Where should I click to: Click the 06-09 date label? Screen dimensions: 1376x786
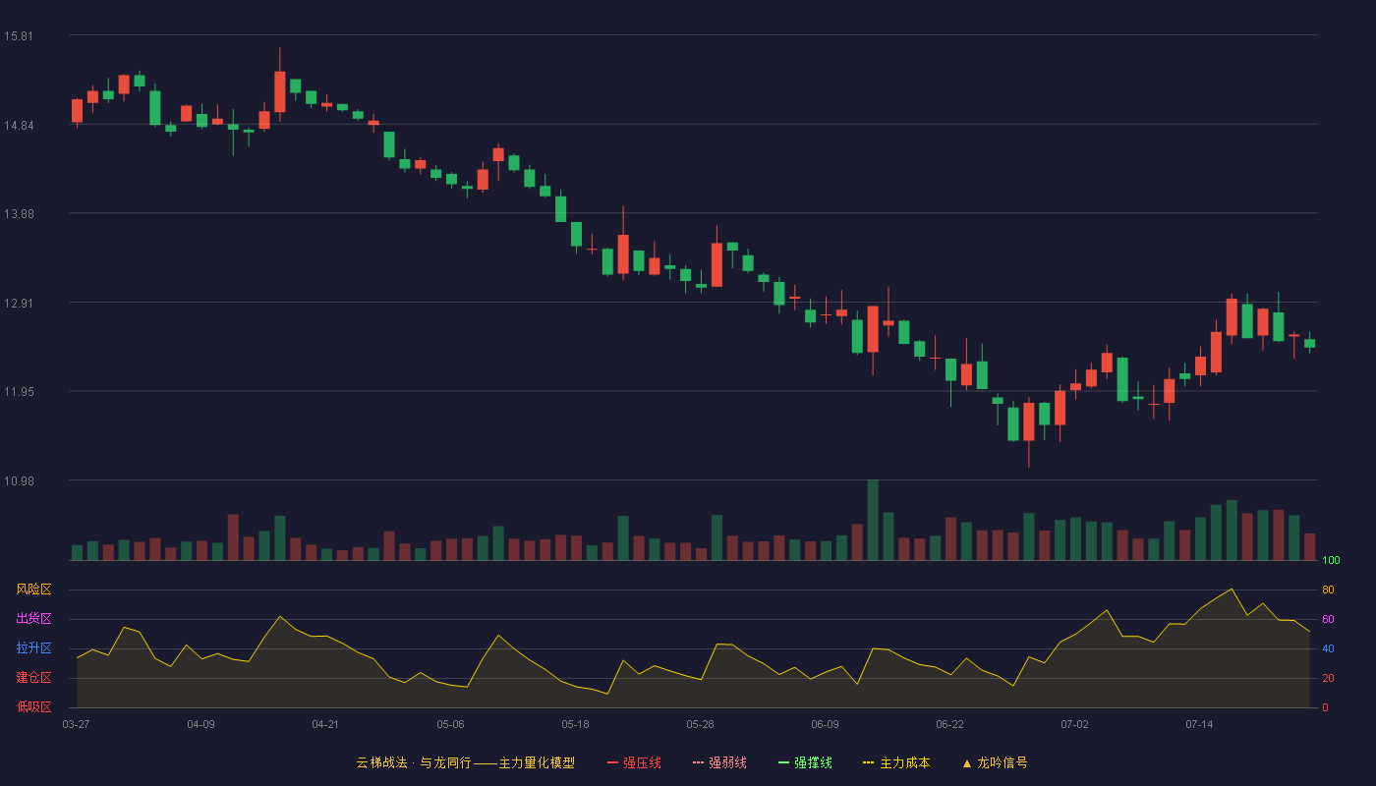tap(825, 724)
